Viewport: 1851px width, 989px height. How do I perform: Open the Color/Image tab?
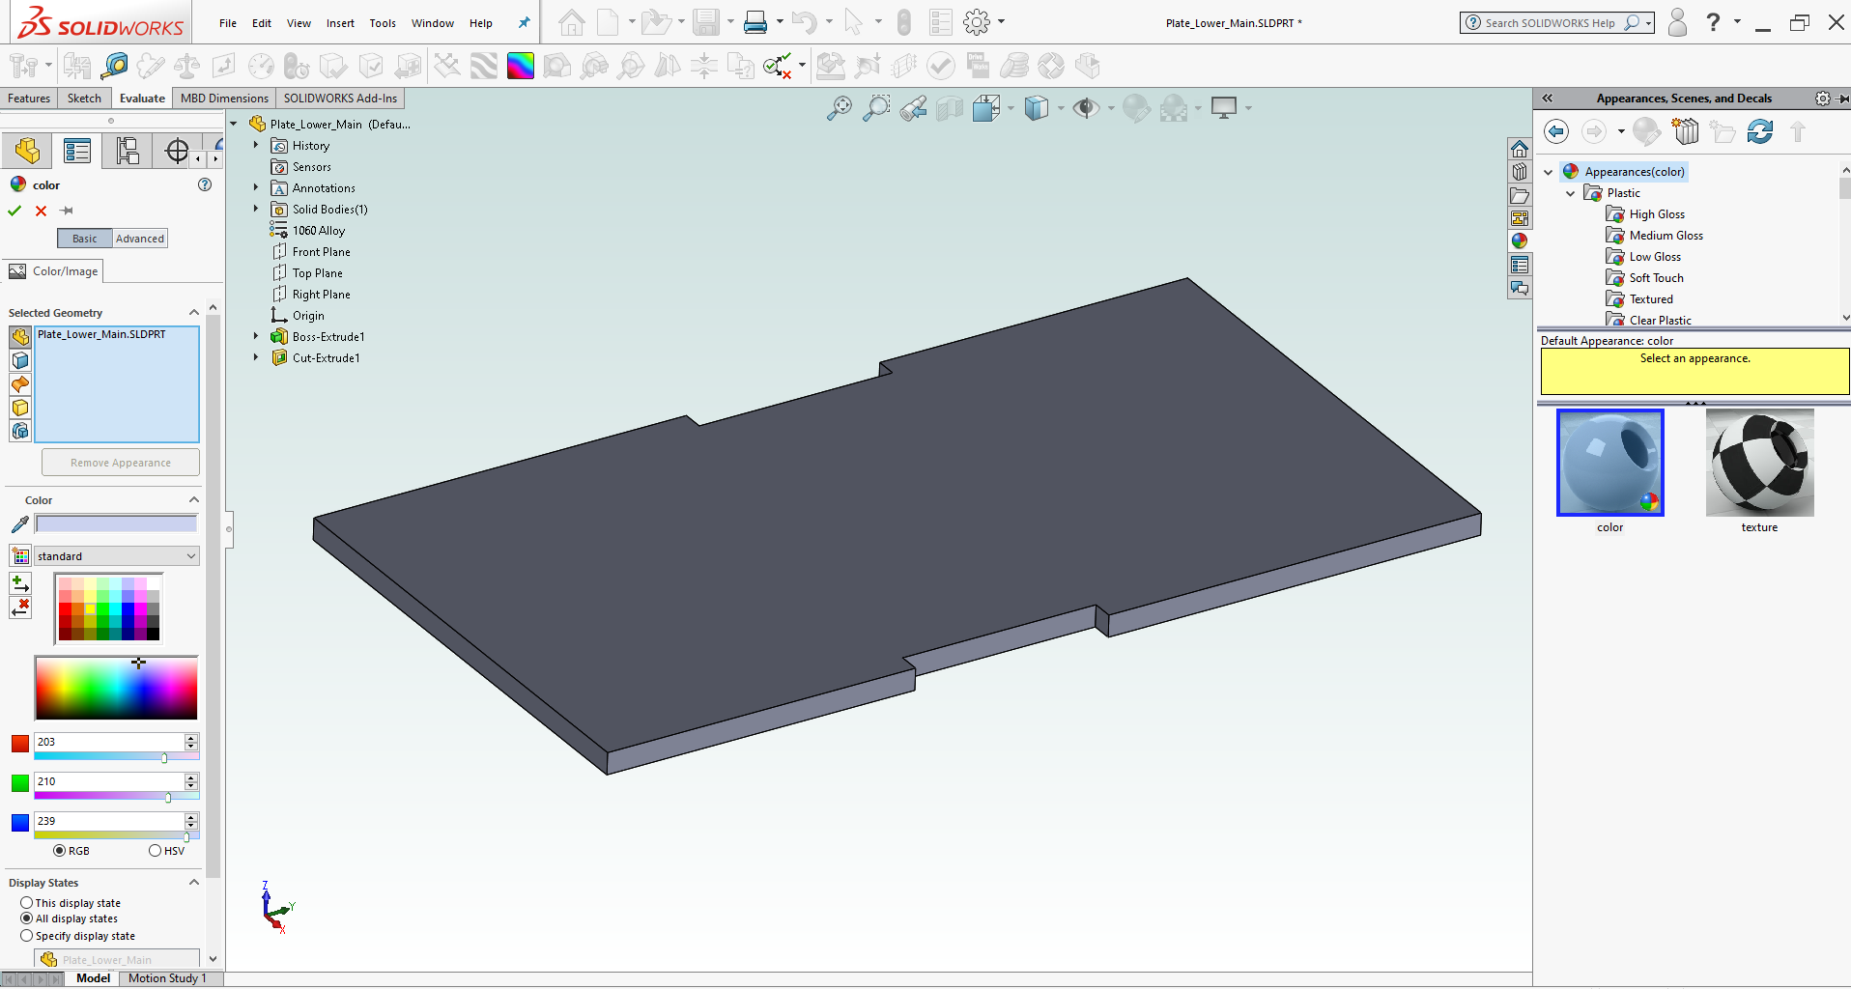55,271
